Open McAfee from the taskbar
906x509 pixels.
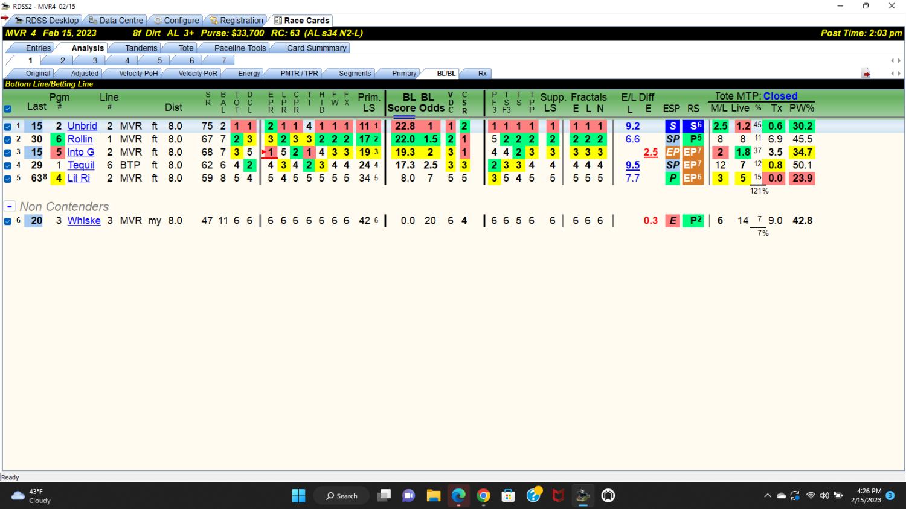[558, 496]
